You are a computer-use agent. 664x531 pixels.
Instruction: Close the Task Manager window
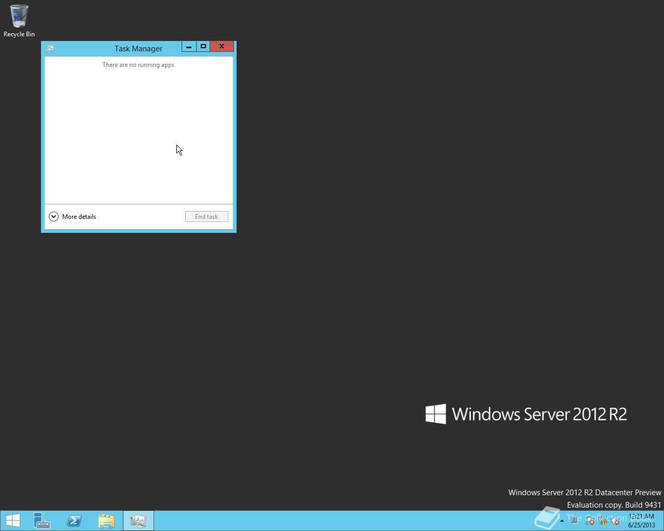(222, 47)
